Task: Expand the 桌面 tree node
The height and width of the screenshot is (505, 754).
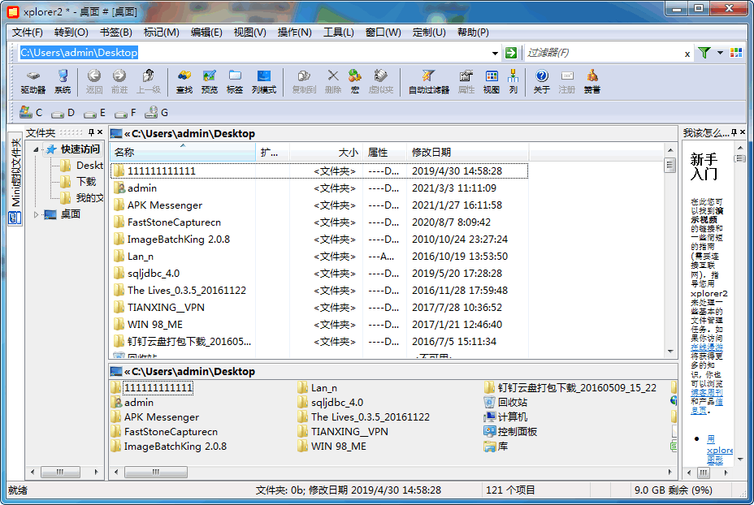Action: click(x=36, y=215)
